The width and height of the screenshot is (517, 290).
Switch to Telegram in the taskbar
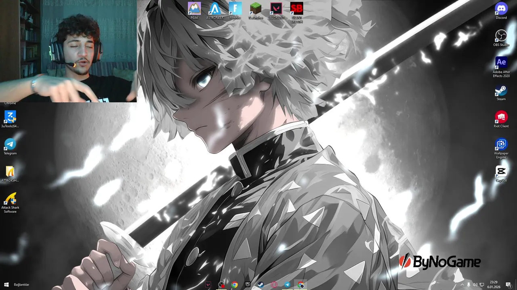pos(287,285)
